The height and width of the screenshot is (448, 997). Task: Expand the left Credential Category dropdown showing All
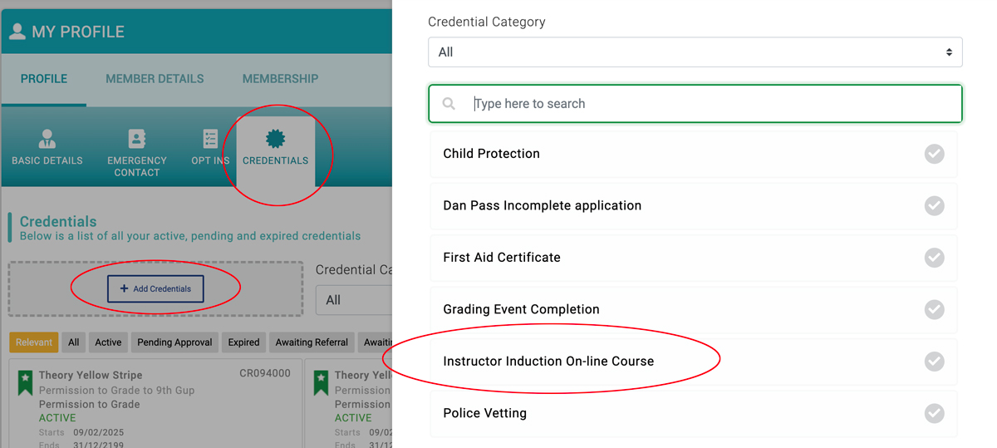354,300
